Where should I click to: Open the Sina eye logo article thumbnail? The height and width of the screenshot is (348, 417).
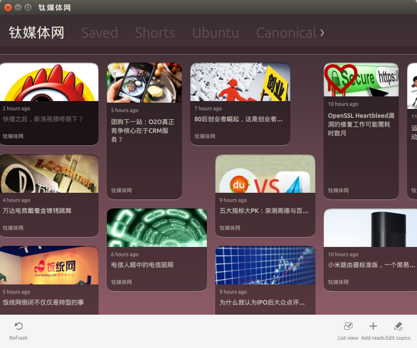tap(49, 82)
